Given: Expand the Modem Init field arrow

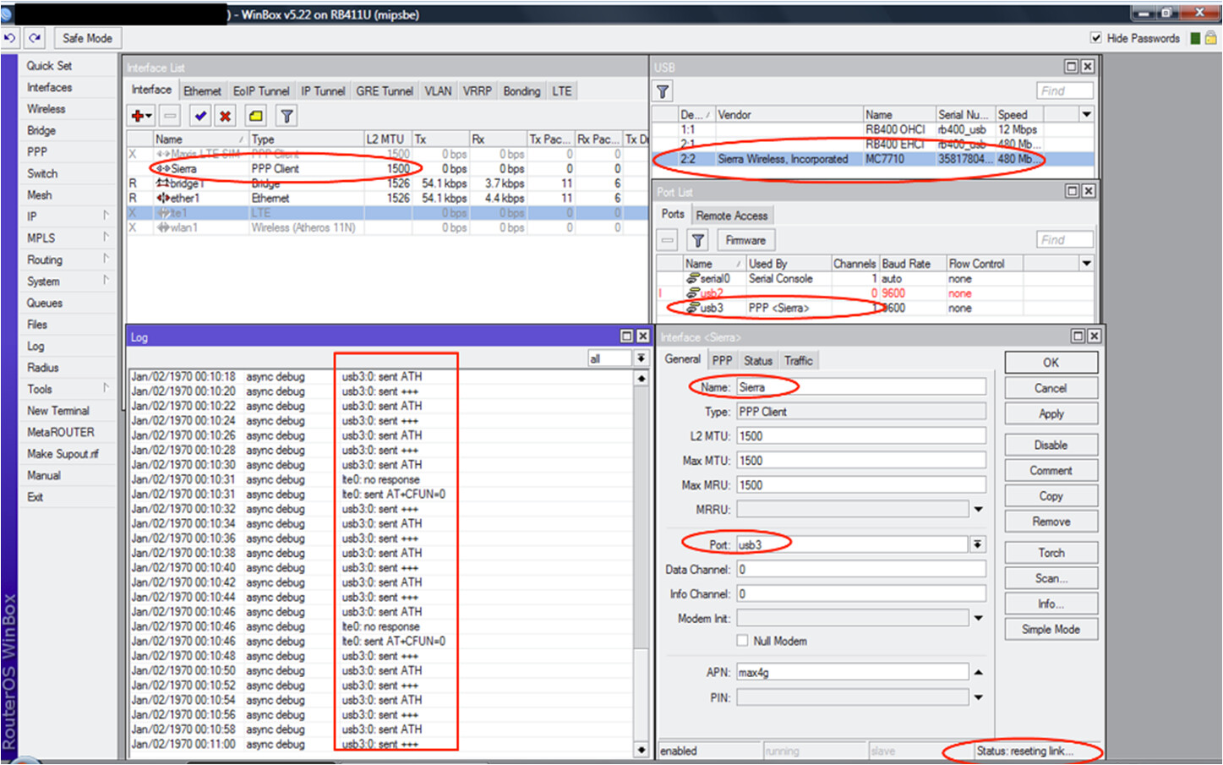Looking at the screenshot, I should (978, 619).
